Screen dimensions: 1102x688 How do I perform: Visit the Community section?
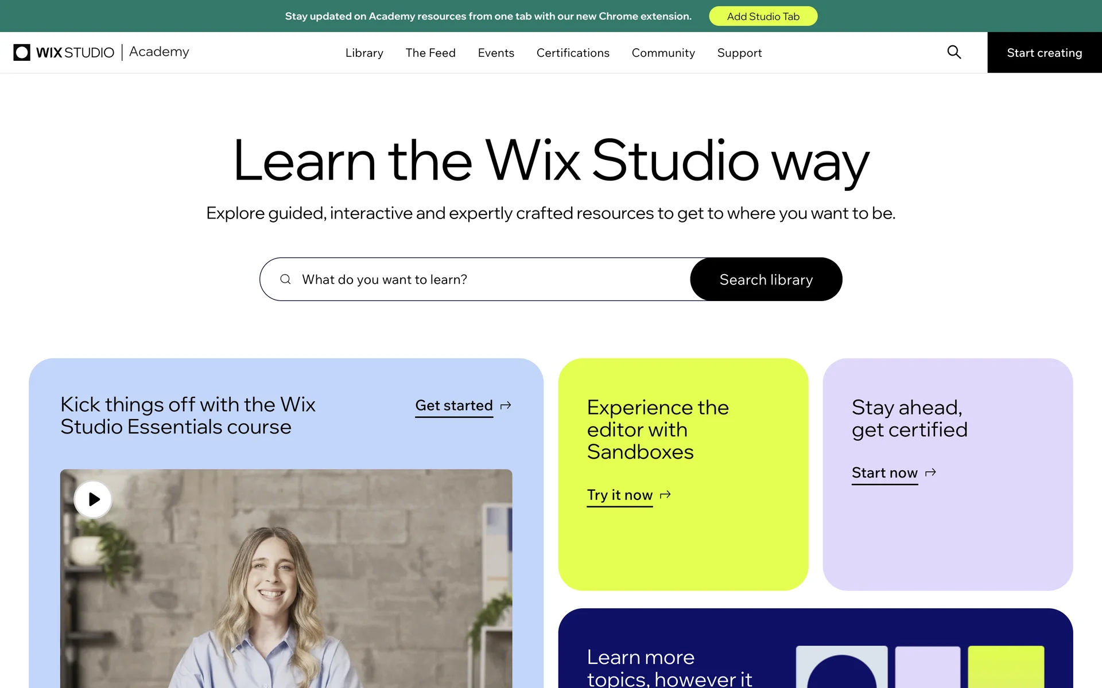(663, 53)
